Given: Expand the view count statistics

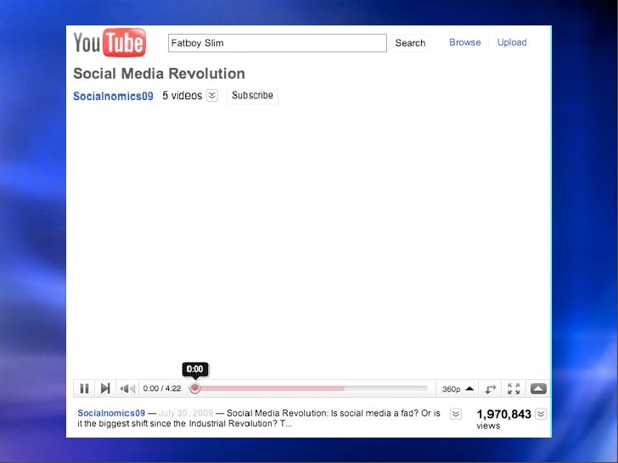Looking at the screenshot, I should coord(541,414).
